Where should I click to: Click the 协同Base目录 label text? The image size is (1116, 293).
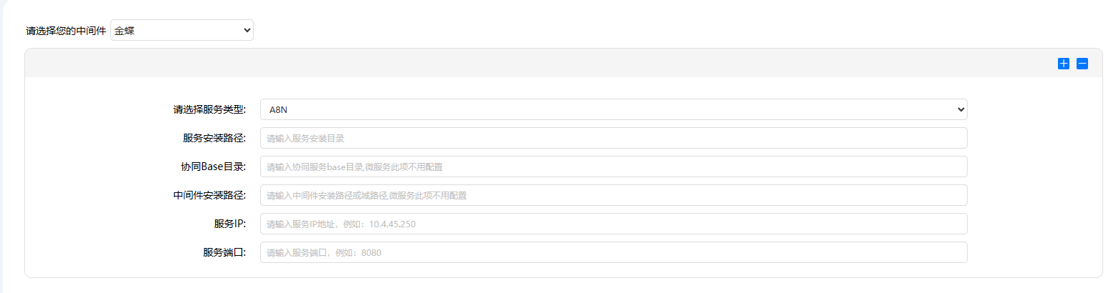pyautogui.click(x=213, y=167)
